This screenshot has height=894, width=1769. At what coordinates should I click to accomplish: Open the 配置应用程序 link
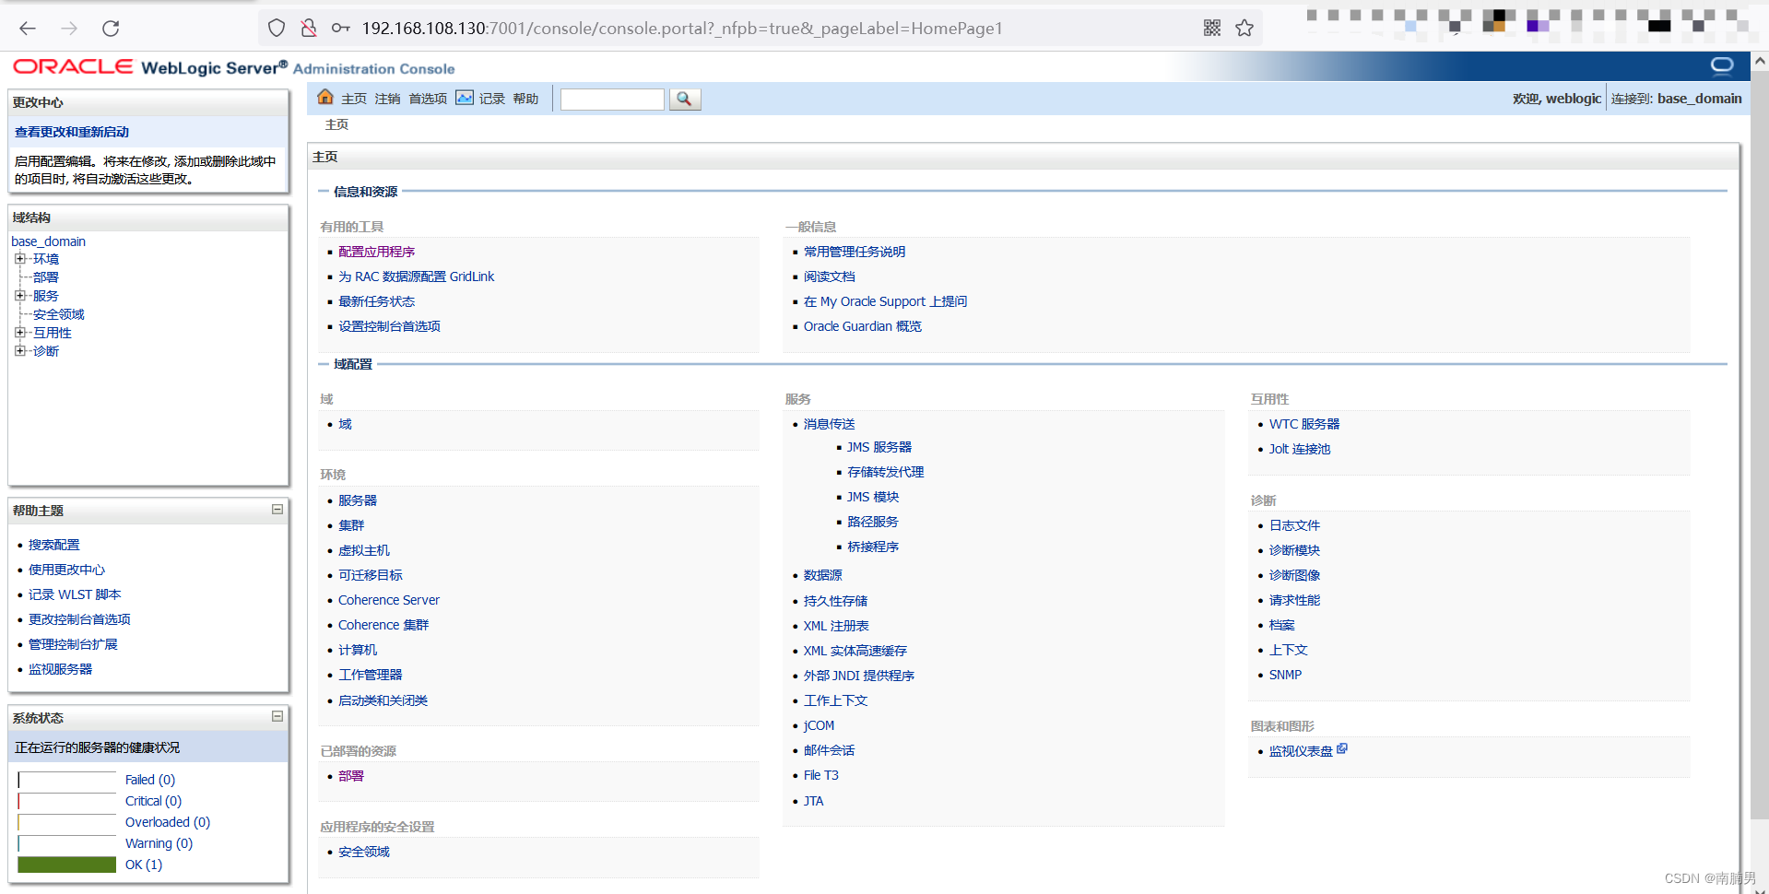[x=376, y=252]
